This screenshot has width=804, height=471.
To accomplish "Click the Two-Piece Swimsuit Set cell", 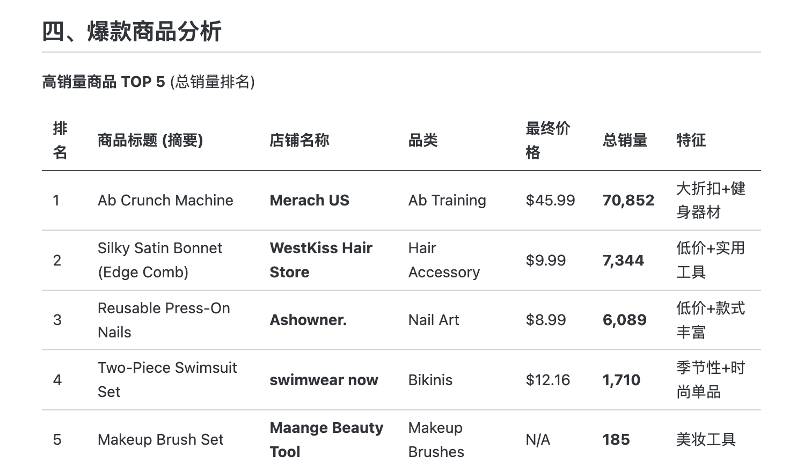I will tap(167, 380).
